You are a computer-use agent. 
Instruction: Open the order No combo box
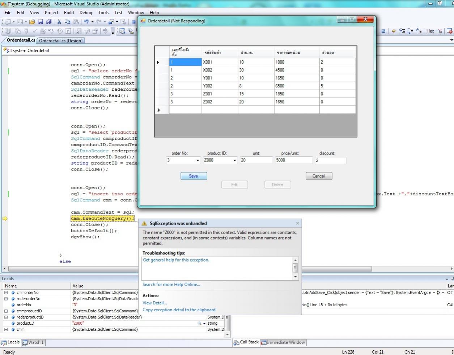[x=198, y=160]
